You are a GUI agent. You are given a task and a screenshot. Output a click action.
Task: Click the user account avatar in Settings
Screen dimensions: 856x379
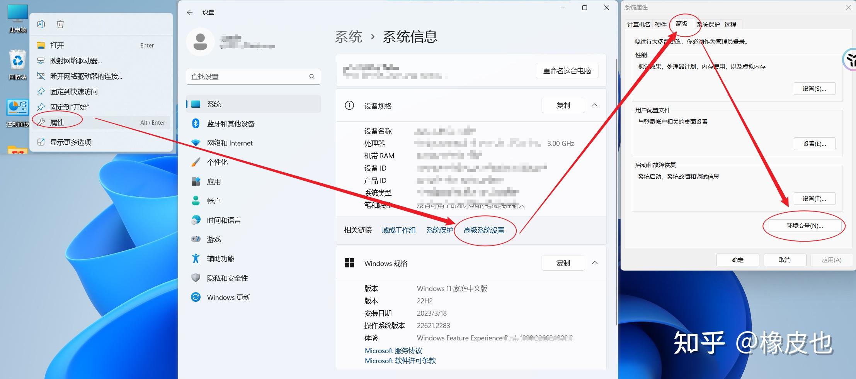pos(200,42)
